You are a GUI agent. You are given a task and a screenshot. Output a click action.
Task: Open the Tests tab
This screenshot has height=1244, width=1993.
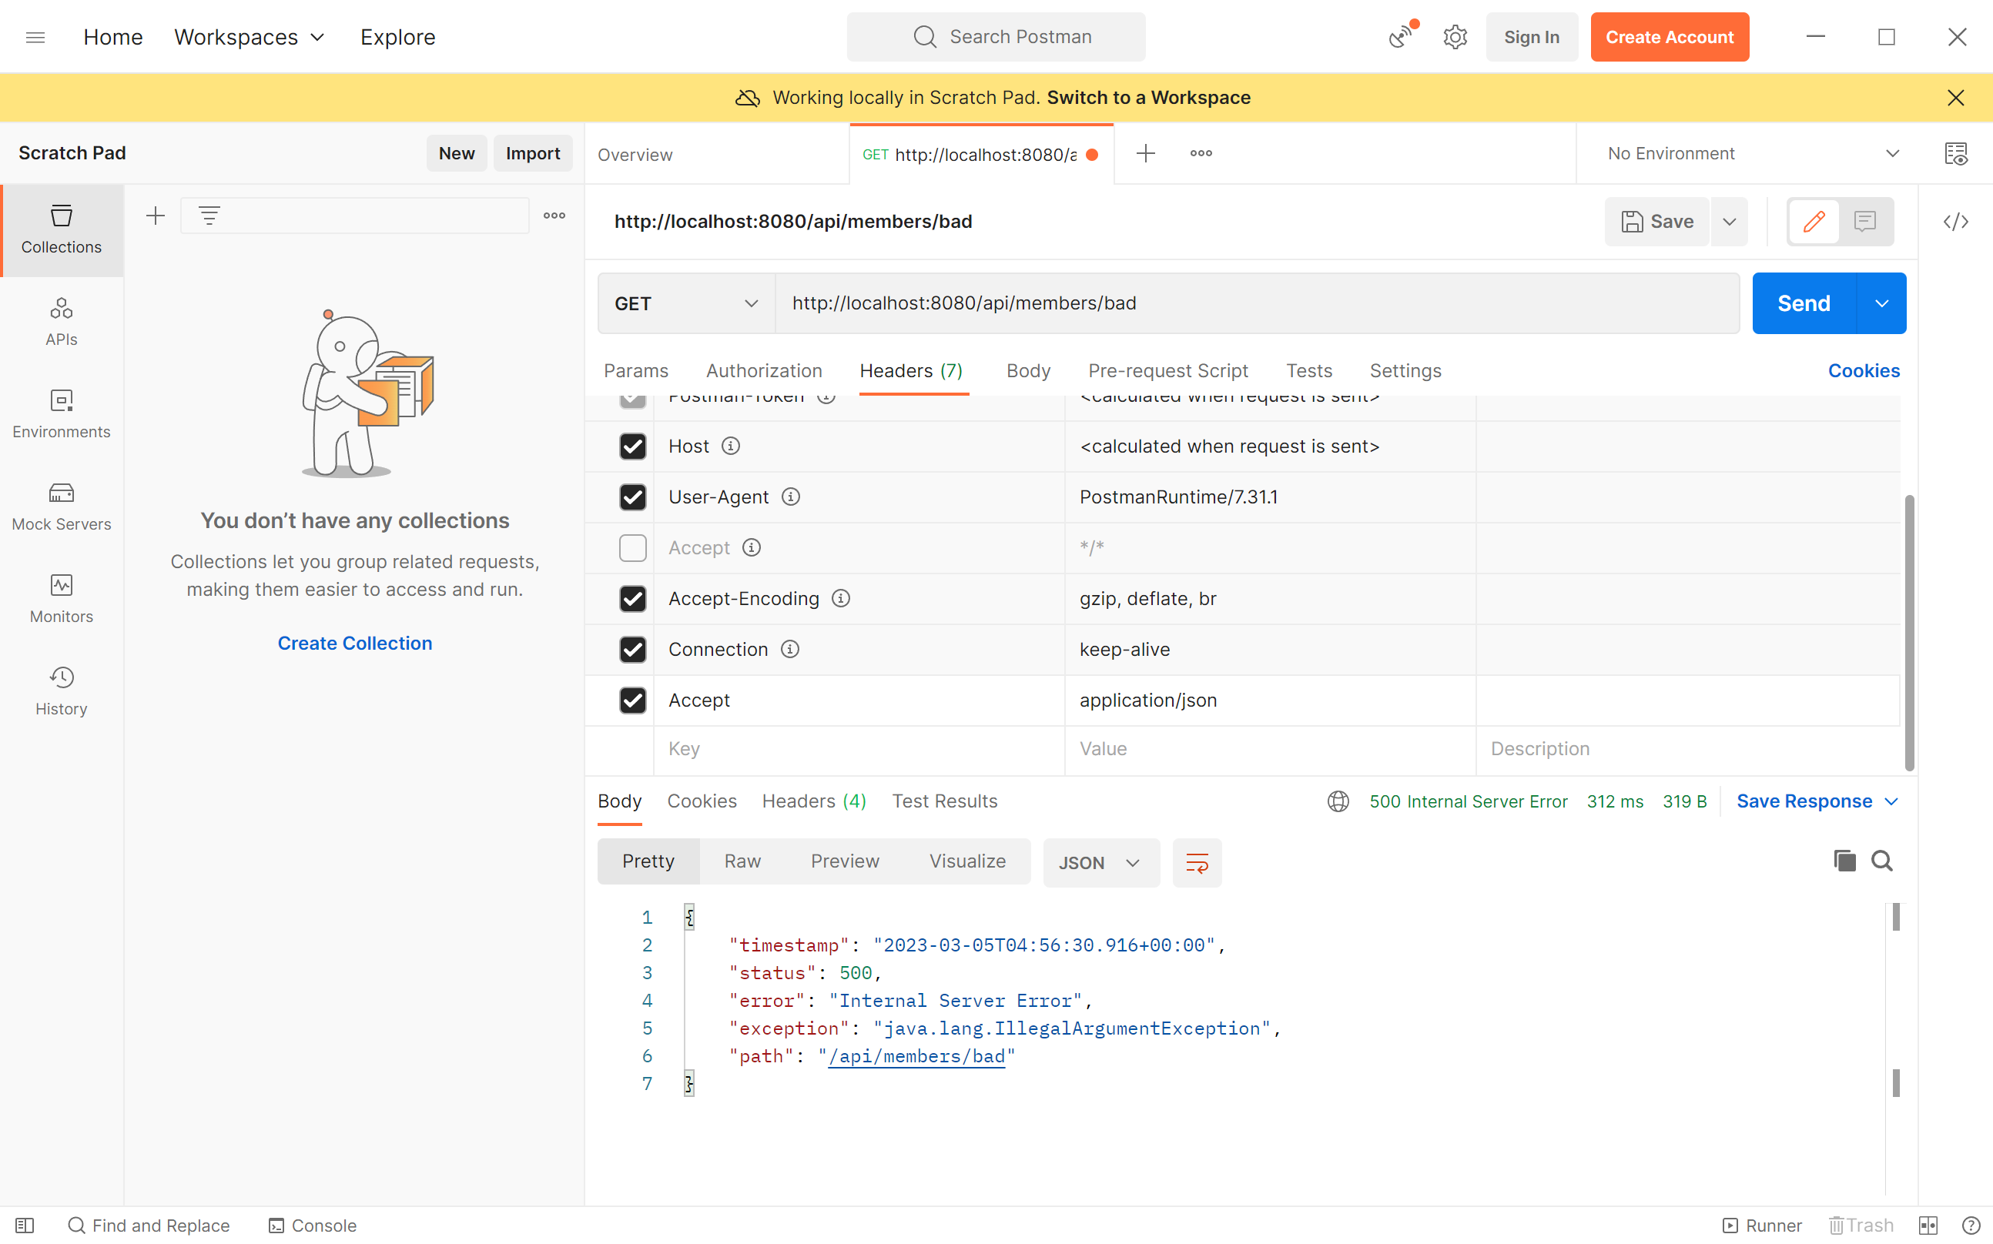click(x=1309, y=371)
